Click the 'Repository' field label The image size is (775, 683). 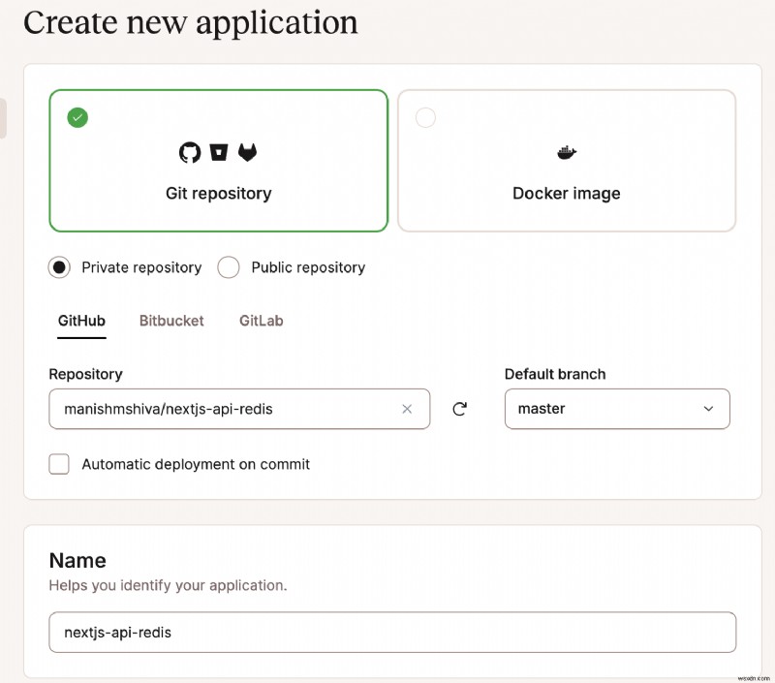[x=85, y=374]
